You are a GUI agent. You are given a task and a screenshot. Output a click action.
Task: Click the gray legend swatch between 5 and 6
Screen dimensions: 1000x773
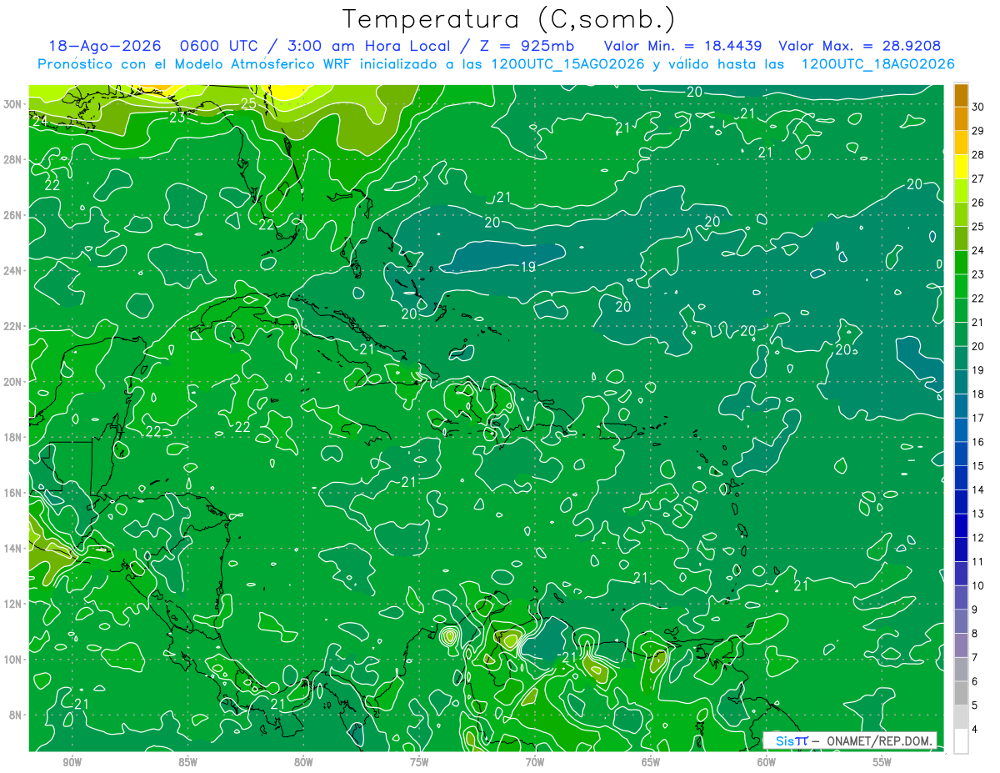point(961,694)
